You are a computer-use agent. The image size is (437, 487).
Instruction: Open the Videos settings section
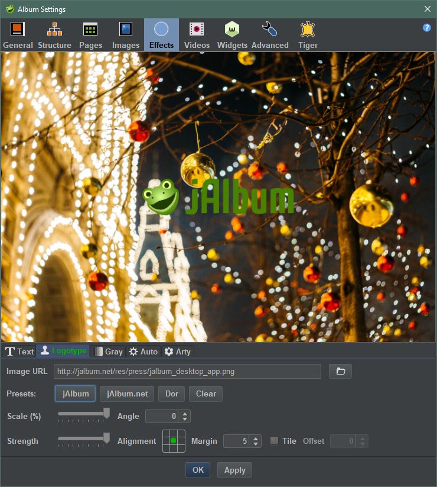(197, 35)
